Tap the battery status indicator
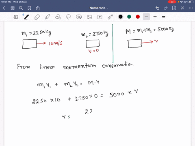The image size is (195, 146). 192,2
